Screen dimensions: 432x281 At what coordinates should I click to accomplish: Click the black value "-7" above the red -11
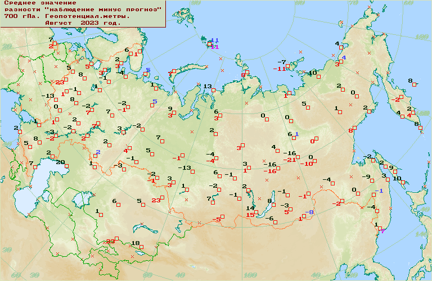282,62
